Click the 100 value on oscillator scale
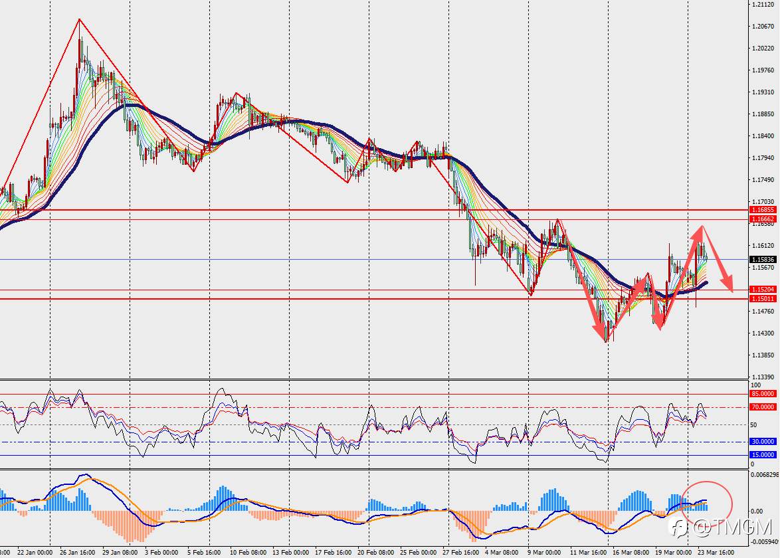The image size is (780, 558). (755, 385)
